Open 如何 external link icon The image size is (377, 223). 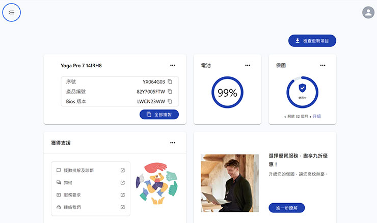coord(123,183)
